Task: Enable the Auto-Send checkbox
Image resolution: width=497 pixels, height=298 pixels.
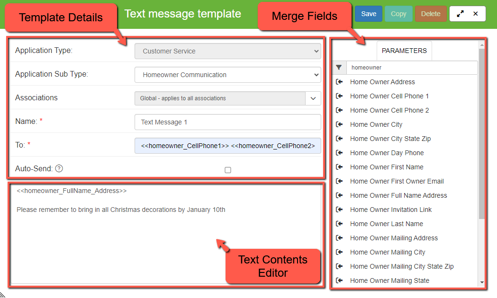Action: tap(228, 170)
